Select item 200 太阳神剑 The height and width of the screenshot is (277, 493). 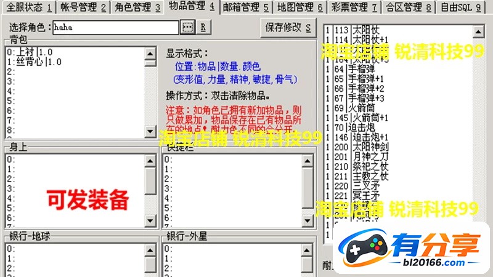tap(398, 147)
